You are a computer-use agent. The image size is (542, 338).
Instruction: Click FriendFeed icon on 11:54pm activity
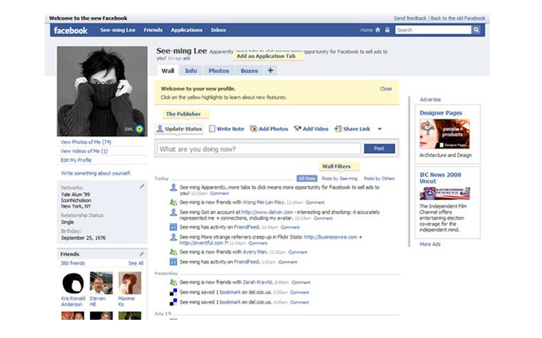(173, 227)
